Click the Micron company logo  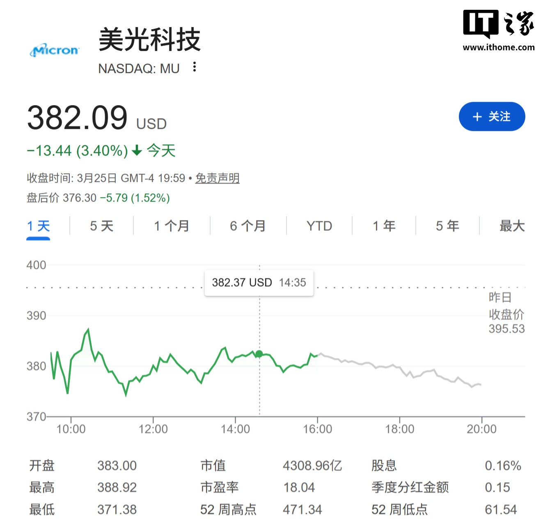tap(55, 50)
